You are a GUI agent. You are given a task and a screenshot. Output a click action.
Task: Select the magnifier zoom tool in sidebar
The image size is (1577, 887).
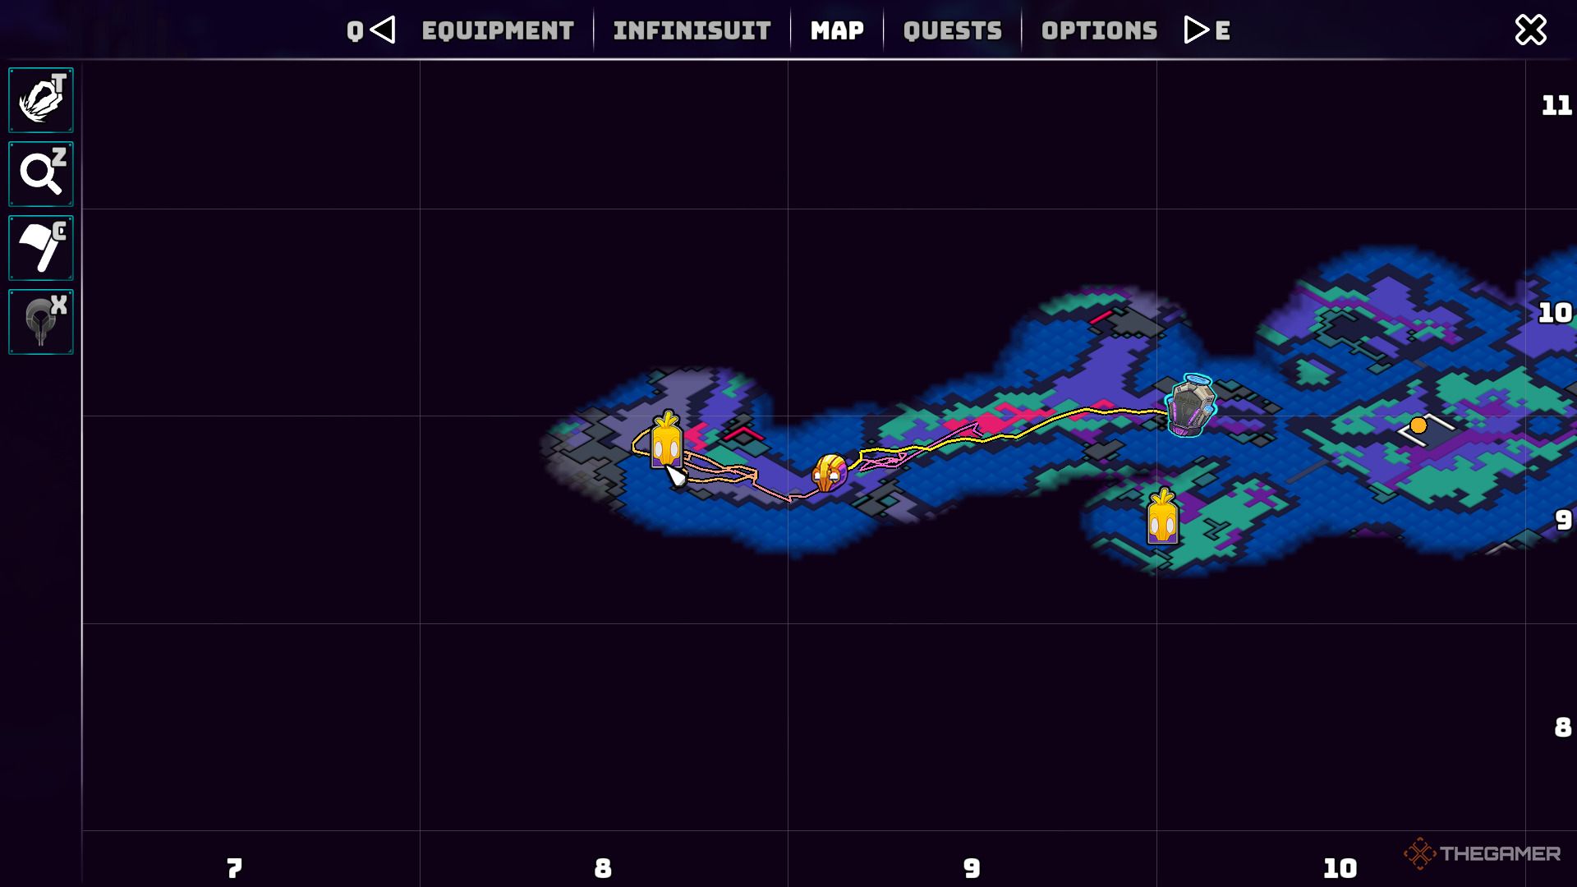(40, 173)
